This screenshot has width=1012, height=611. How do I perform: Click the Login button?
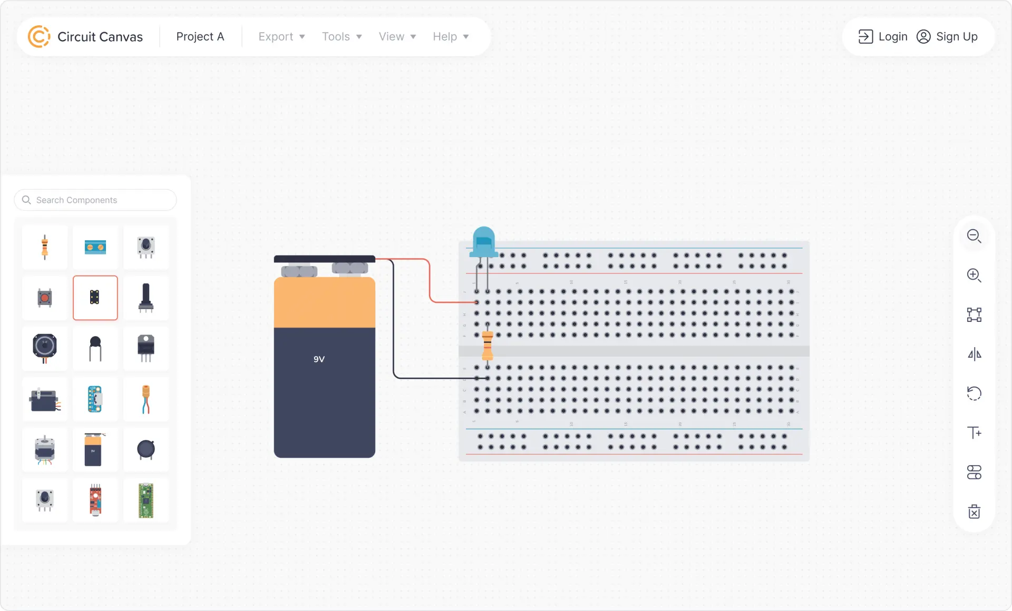[883, 37]
